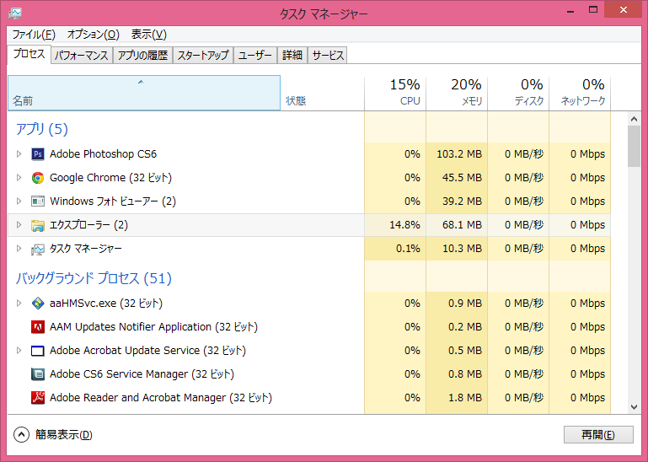This screenshot has width=648, height=462.
Task: Click the 1.8 MB memory value
Action: pyautogui.click(x=465, y=397)
